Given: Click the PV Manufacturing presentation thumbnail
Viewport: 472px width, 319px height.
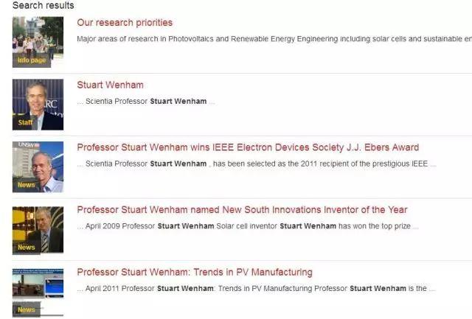Looking at the screenshot, I should click(x=38, y=292).
